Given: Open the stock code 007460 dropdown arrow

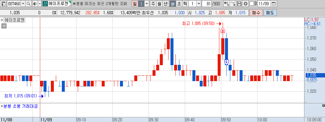Looking at the screenshot, I should [23, 4].
